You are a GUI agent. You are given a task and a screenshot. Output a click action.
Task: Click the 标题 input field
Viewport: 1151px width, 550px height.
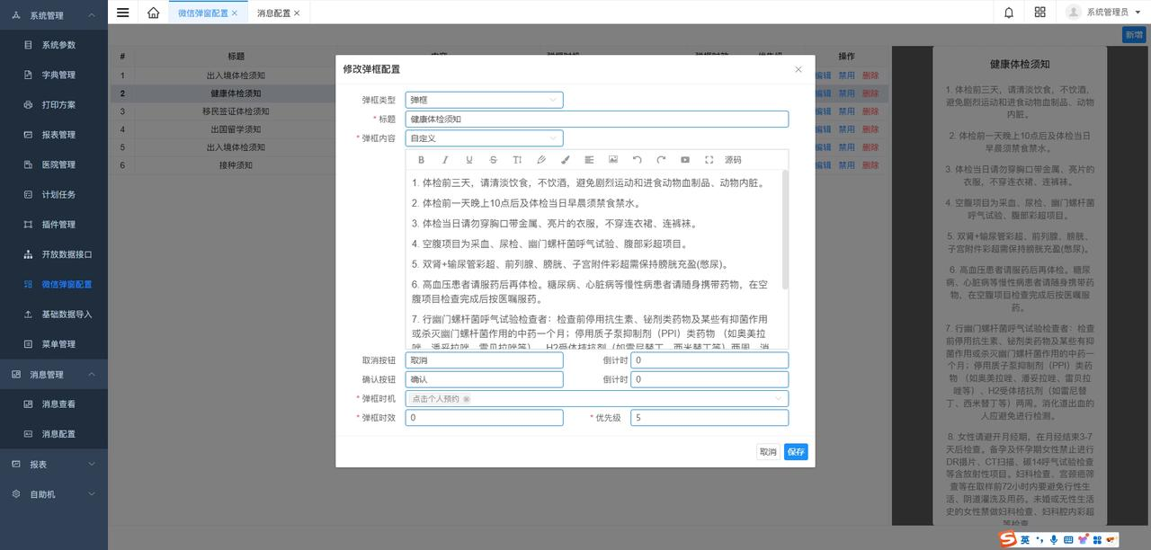[x=596, y=119]
